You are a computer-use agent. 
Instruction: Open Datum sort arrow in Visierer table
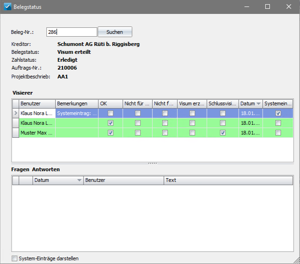pos(258,103)
